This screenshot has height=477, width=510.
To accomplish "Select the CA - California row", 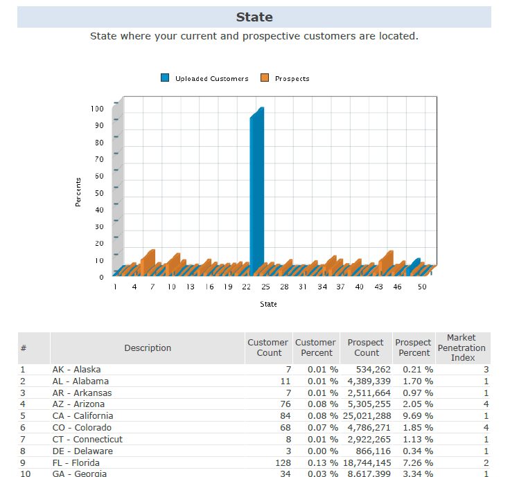I will [82, 416].
